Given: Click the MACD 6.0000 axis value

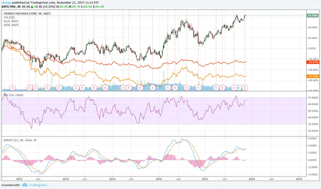Looking at the screenshot, I should pyautogui.click(x=312, y=138).
